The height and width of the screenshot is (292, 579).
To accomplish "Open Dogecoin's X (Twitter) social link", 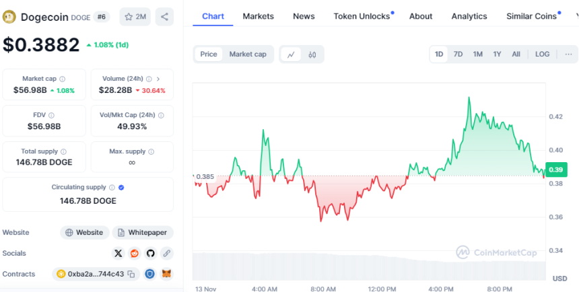I will click(118, 253).
